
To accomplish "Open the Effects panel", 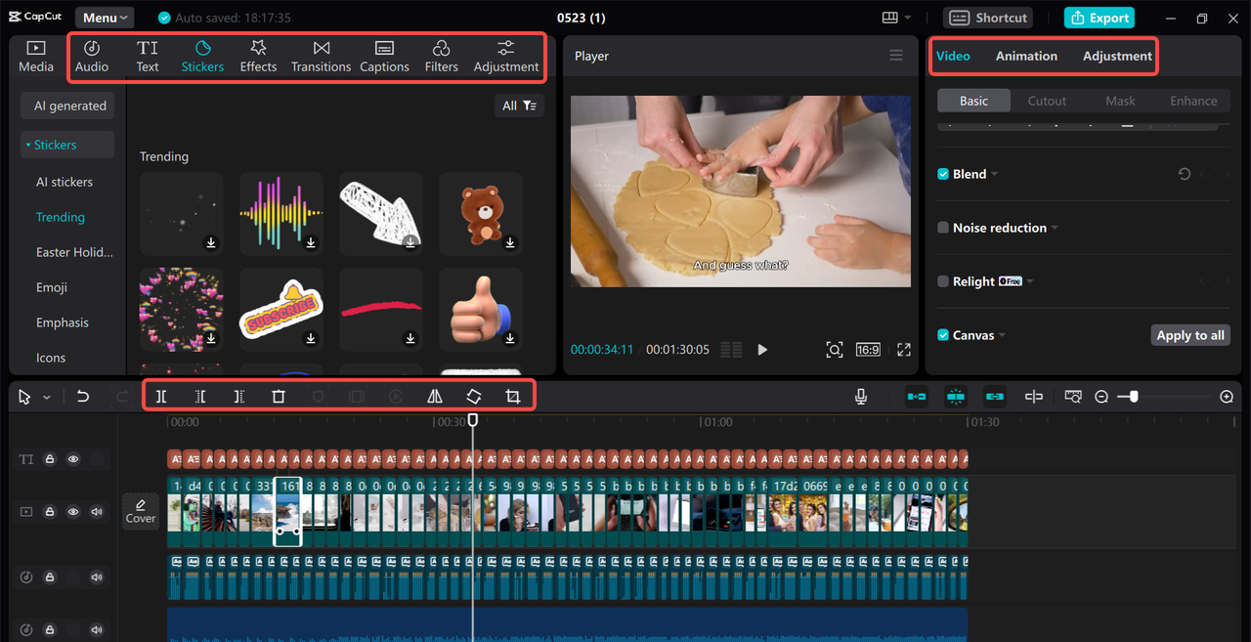I will (x=258, y=57).
